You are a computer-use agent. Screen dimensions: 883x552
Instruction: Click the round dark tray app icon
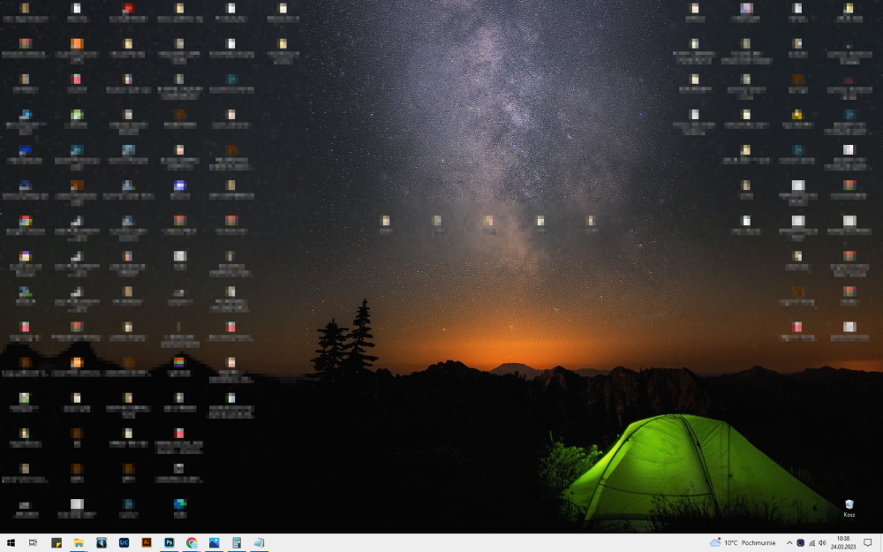pos(800,543)
